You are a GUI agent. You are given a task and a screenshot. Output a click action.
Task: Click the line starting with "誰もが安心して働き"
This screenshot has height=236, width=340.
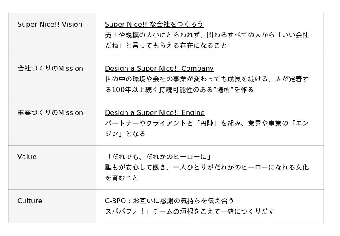click(x=207, y=167)
